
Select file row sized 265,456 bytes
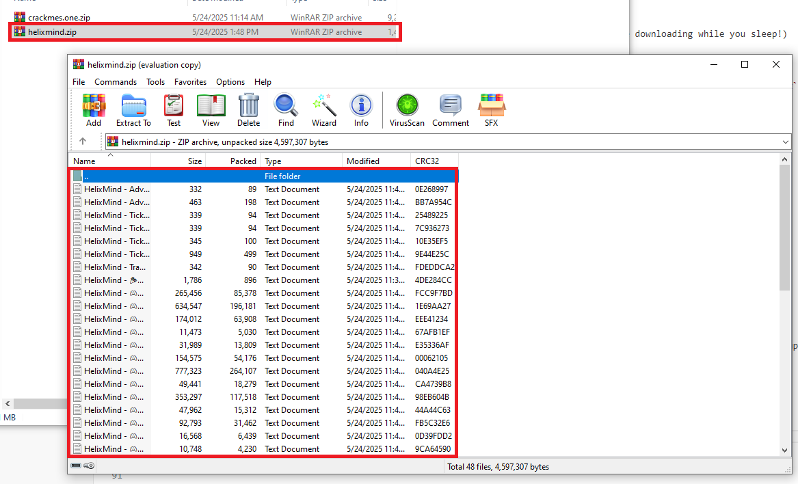(264, 293)
